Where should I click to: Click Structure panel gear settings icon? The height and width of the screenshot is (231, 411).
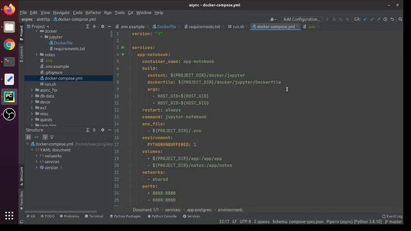(103, 130)
